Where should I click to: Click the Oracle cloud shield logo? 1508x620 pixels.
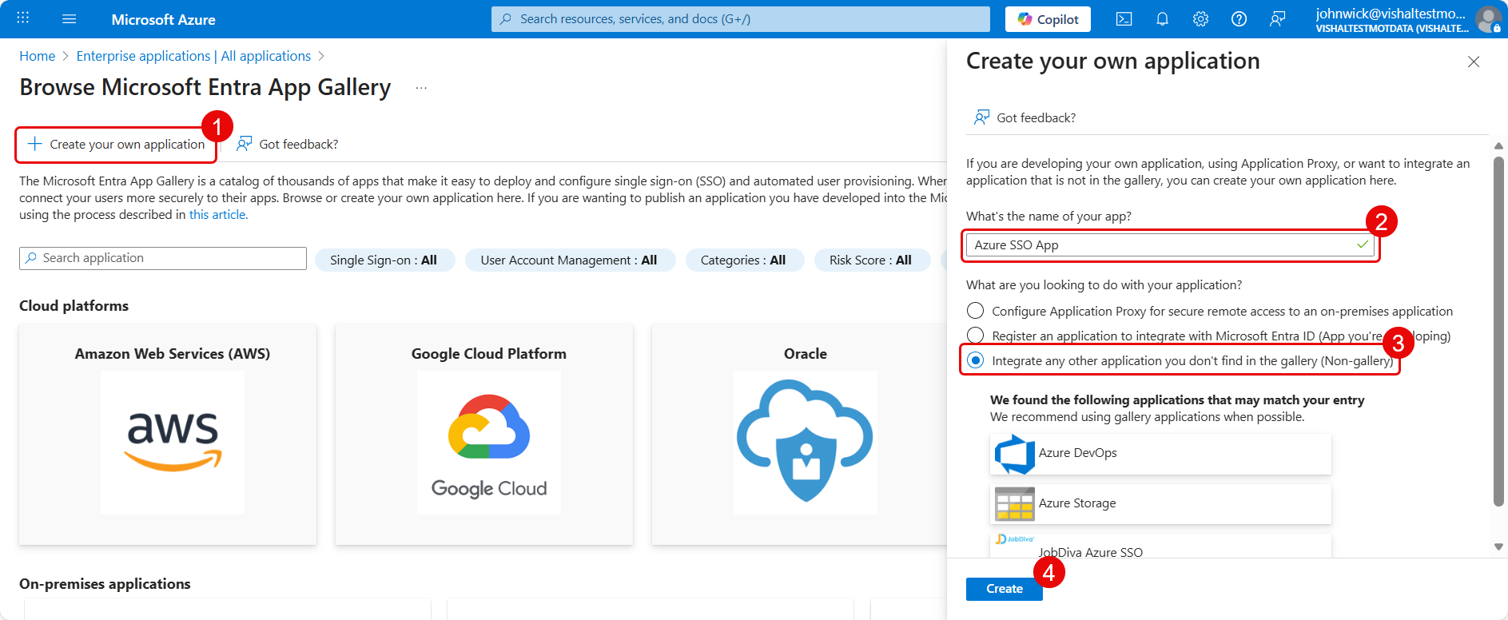(x=805, y=442)
